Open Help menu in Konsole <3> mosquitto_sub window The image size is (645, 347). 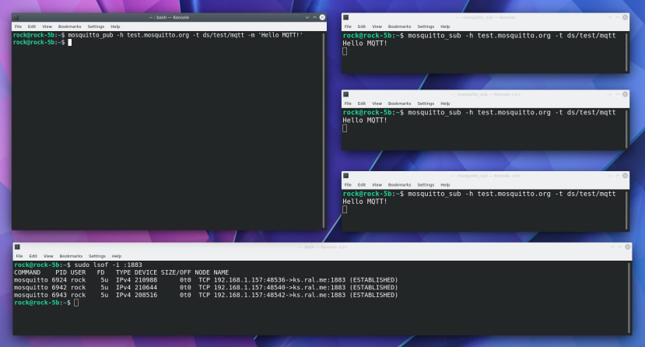click(x=445, y=185)
